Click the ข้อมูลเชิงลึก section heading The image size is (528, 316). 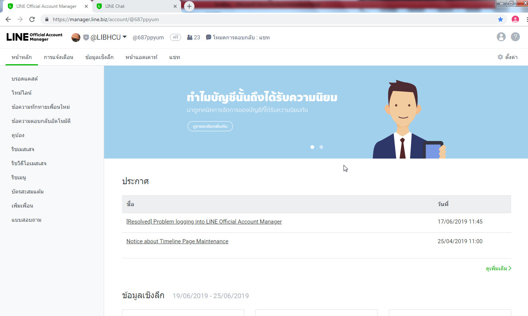(x=143, y=296)
